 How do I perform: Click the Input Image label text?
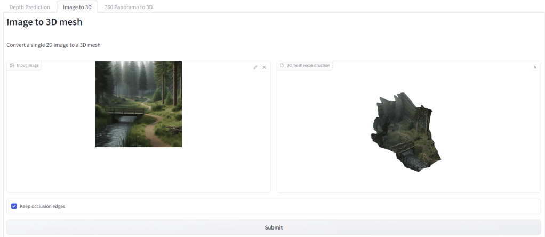pos(28,65)
